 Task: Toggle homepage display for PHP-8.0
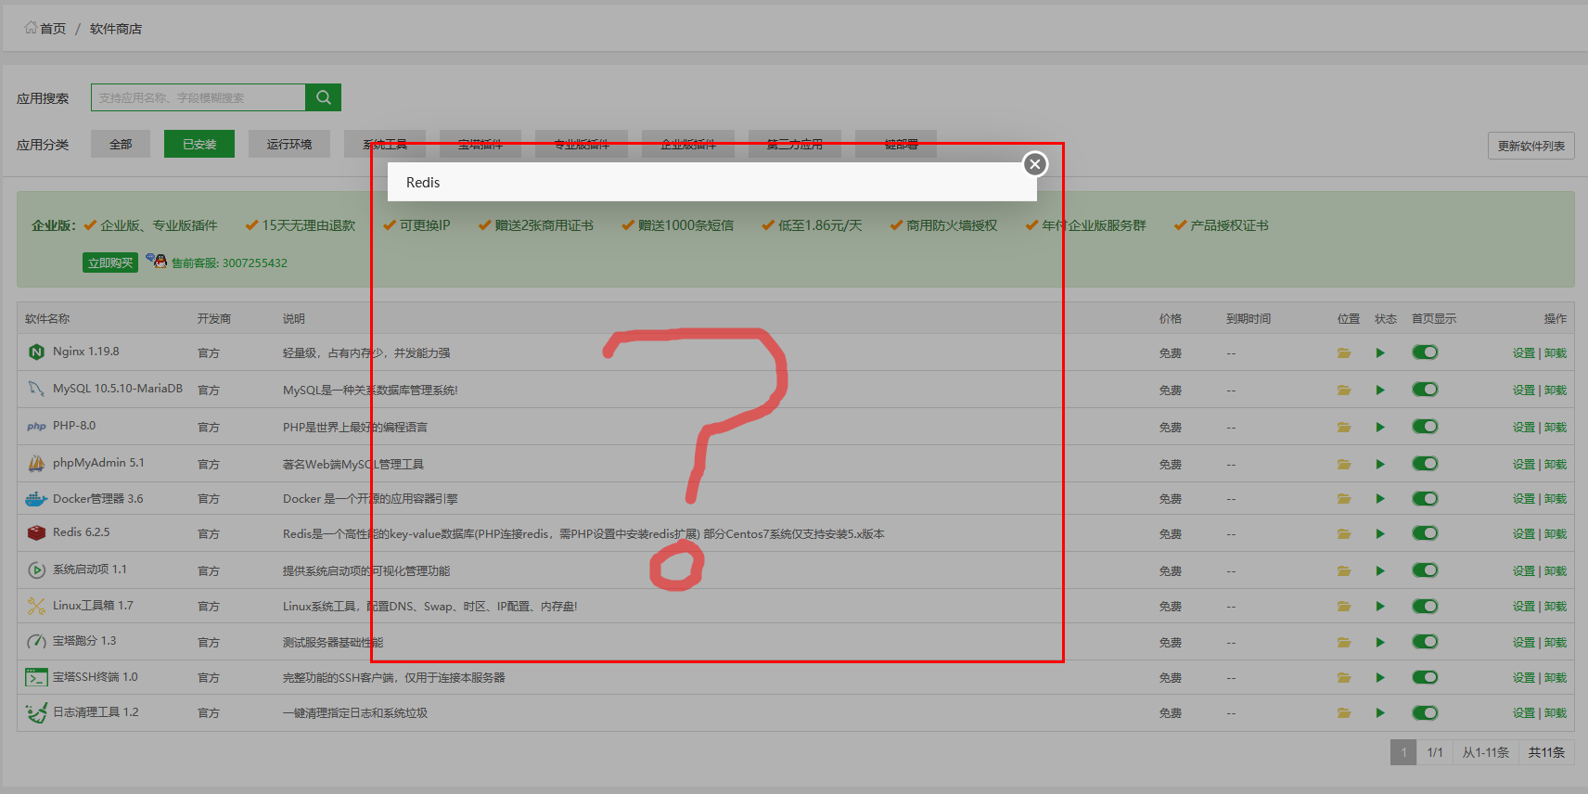(1425, 427)
